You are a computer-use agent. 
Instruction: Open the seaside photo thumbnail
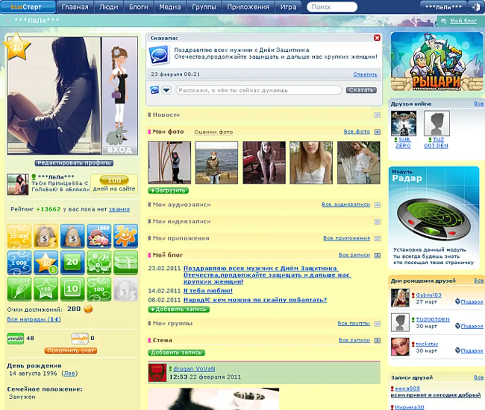click(216, 162)
